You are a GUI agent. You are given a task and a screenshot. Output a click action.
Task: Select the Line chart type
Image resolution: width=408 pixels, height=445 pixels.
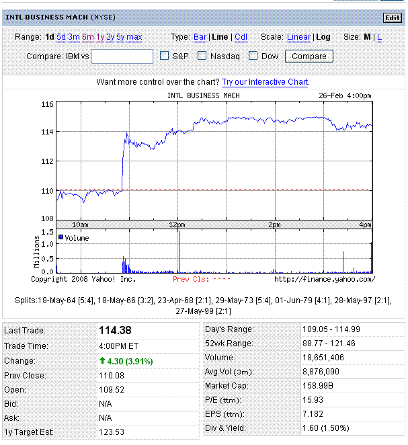(x=220, y=37)
